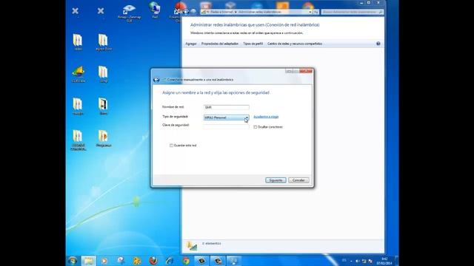
Task: Click the first white X icon on the desktop
Action: point(76,11)
